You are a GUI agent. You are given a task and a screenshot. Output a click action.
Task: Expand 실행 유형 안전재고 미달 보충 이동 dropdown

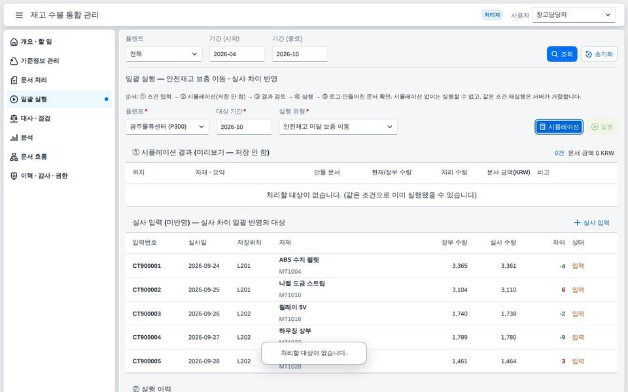[338, 127]
